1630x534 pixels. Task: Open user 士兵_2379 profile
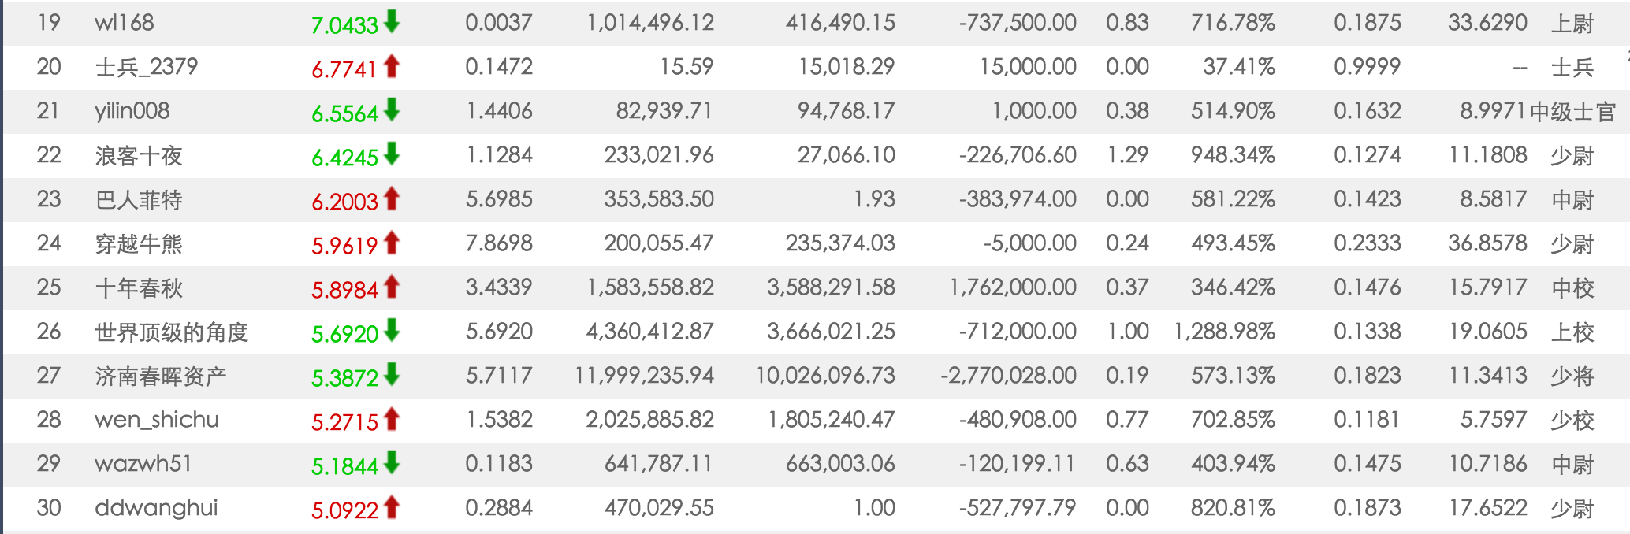tap(147, 67)
